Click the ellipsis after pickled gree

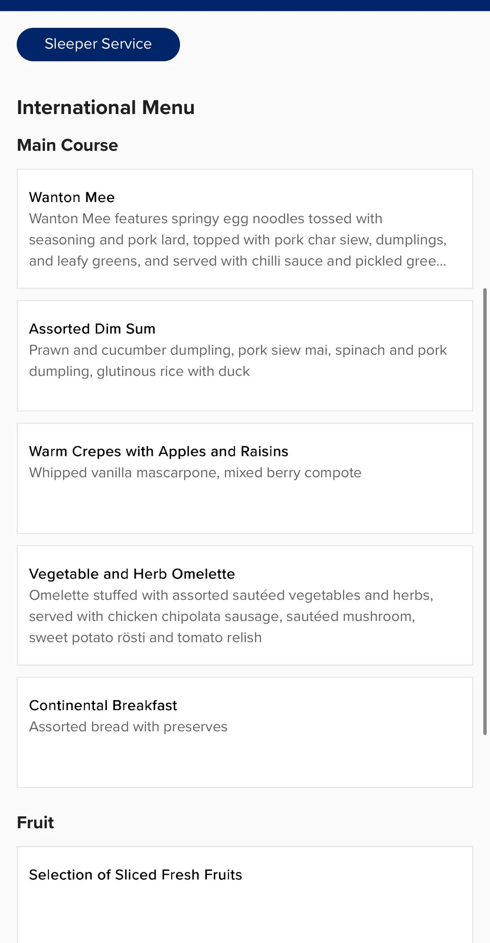[x=441, y=262]
